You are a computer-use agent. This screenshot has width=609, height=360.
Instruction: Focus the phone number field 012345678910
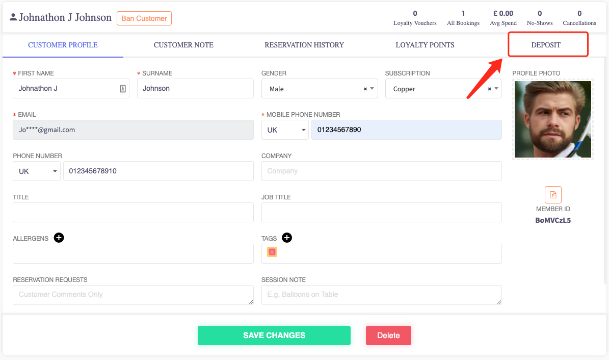pyautogui.click(x=158, y=171)
